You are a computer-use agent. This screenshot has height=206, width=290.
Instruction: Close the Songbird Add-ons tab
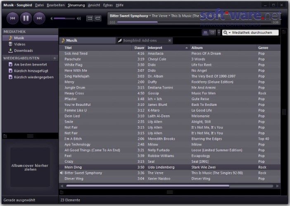pos(170,40)
